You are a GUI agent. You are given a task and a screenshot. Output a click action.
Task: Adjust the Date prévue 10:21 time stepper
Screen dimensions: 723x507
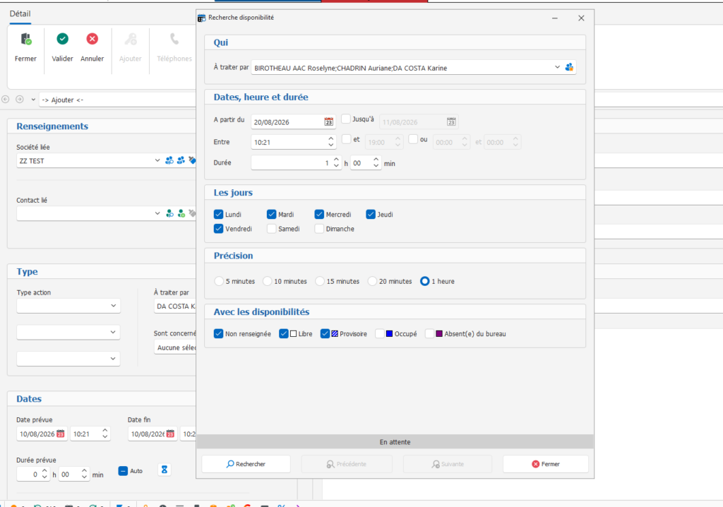[104, 434]
